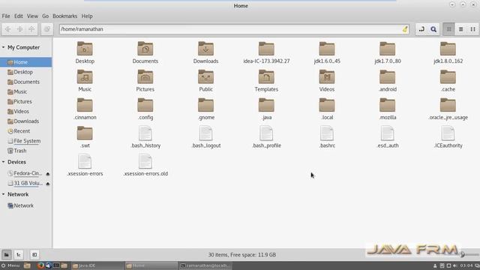Hide the sidebar with status bar button
Image resolution: width=480 pixels, height=270 pixels.
coord(34,255)
